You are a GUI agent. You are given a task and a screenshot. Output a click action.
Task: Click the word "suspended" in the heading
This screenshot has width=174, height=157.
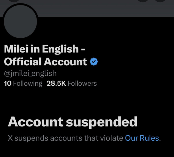click(x=101, y=122)
